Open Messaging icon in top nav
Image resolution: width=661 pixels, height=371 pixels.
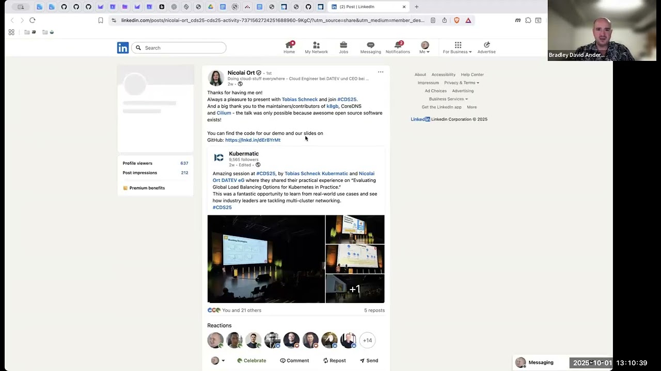[370, 45]
